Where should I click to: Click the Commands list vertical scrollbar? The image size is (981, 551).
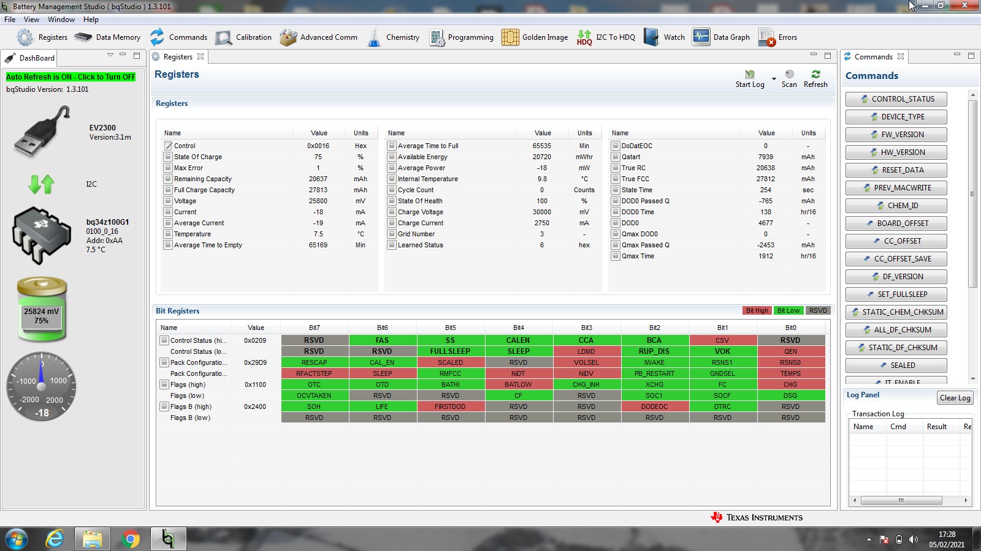point(972,194)
